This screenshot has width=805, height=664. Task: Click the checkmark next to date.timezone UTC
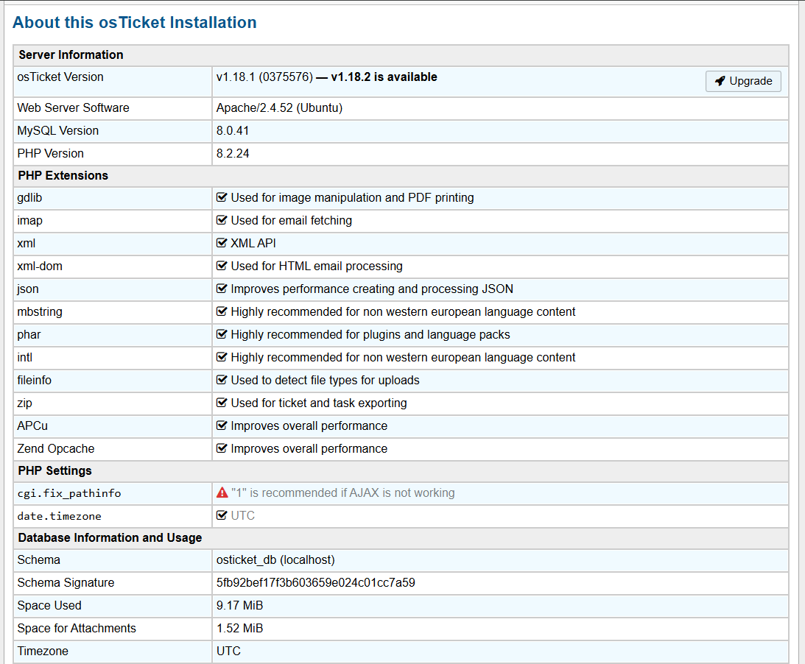coord(222,515)
